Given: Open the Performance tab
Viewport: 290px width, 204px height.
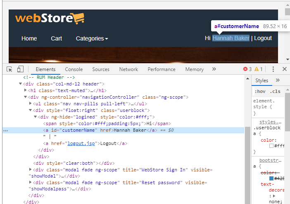Looking at the screenshot, I should coord(162,69).
